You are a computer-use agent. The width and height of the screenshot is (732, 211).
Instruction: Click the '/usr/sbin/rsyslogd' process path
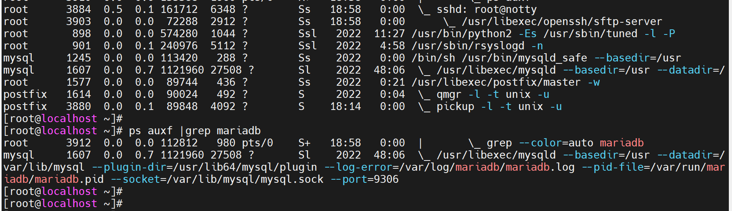[468, 46]
